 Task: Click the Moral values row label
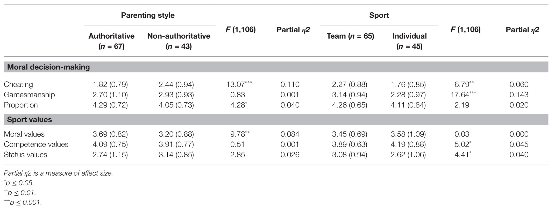click(x=24, y=134)
